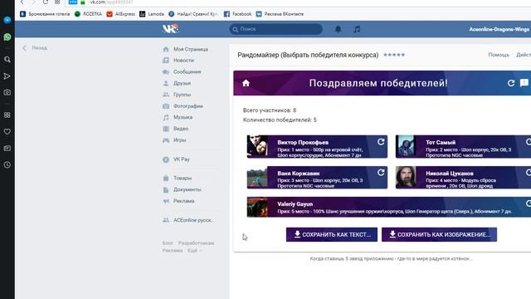Open Группы menu item
Viewport: 531px width, 299px height.
click(177, 95)
